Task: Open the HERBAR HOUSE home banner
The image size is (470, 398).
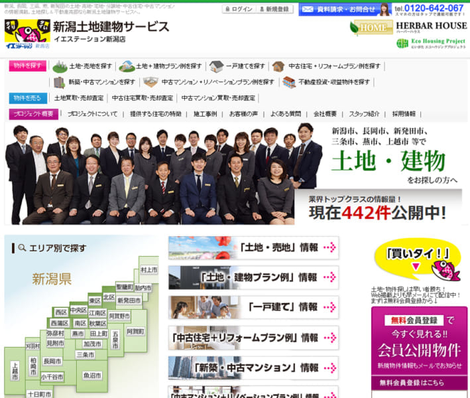Action: point(432,26)
